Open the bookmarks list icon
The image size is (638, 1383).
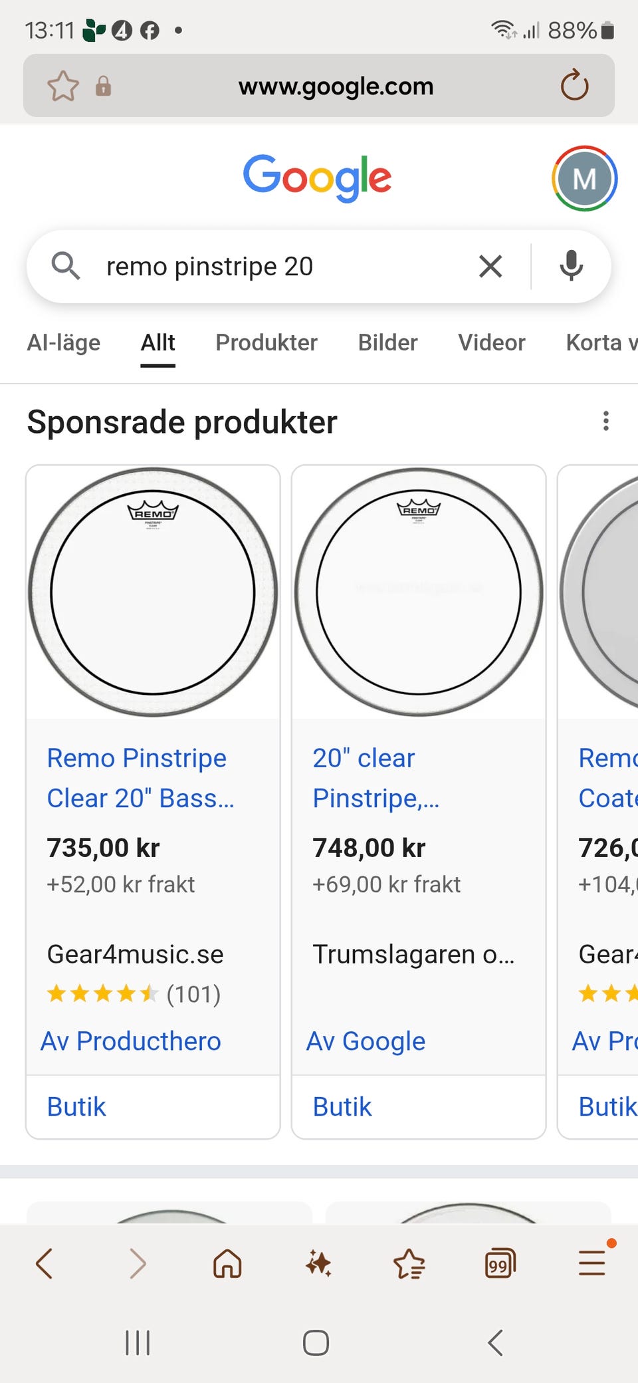[x=409, y=1263]
